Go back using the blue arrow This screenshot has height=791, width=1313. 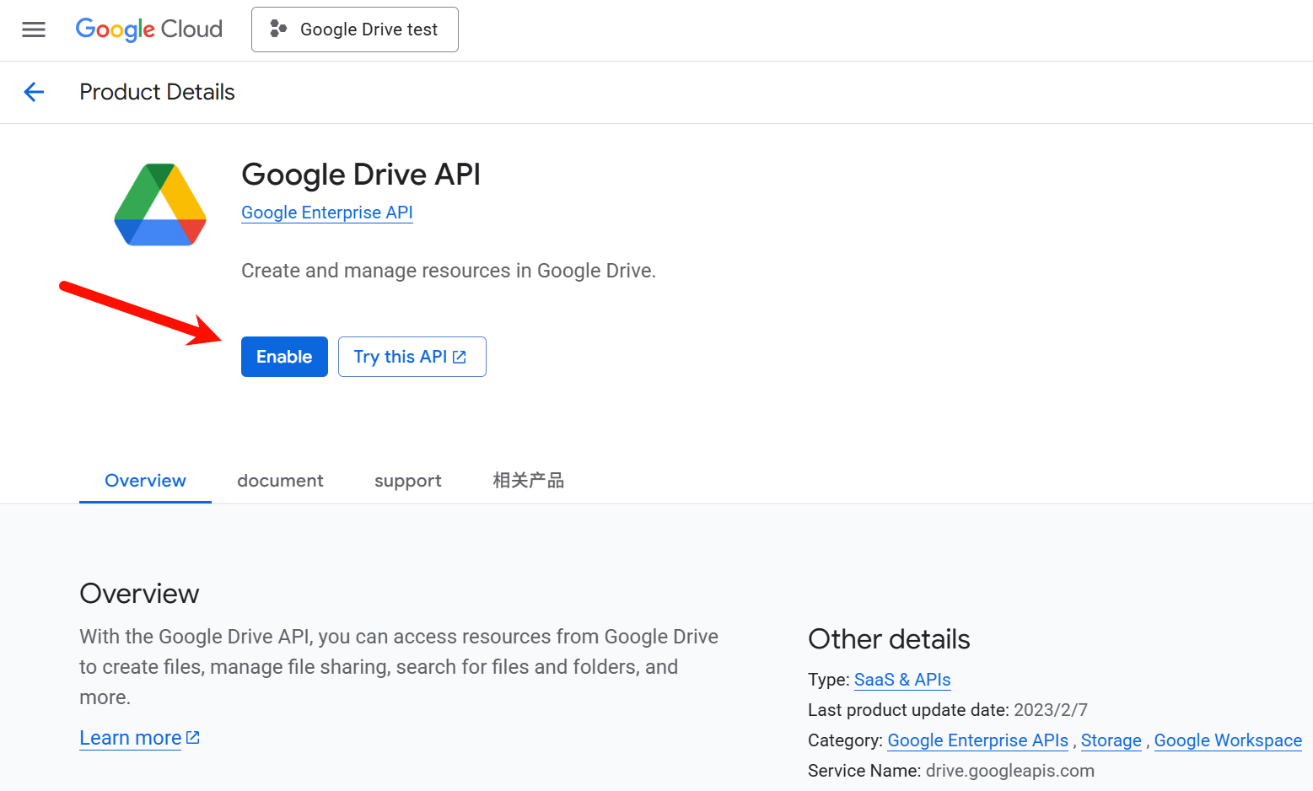(34, 92)
